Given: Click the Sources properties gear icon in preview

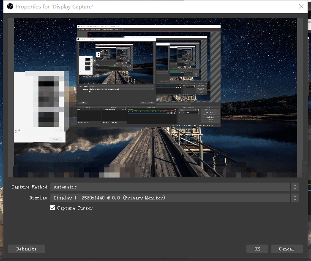Looking at the screenshot, I should click(110, 122).
